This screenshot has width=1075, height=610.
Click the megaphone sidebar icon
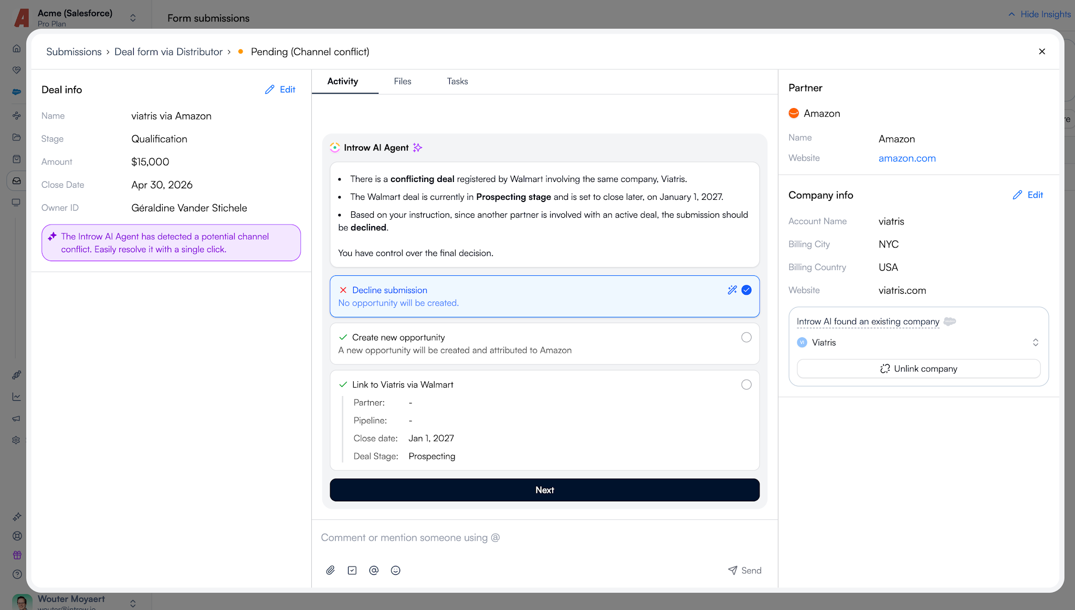[17, 419]
